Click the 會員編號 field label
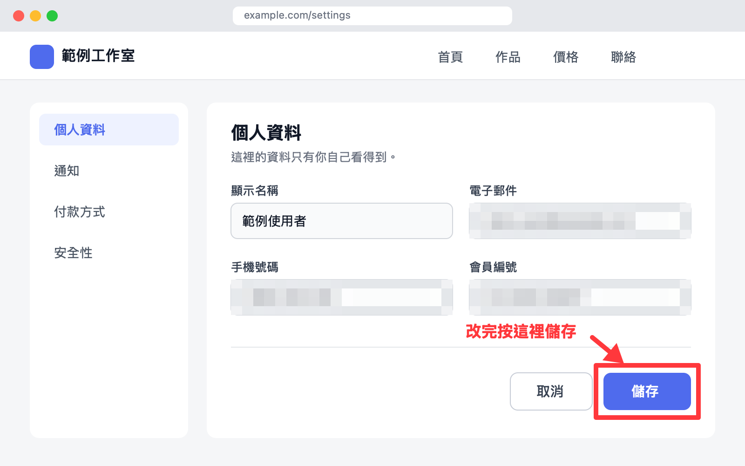The height and width of the screenshot is (466, 745). click(493, 267)
